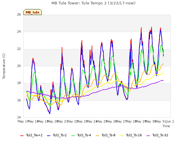Click the yellow Tul2_Ts-16 legend swatch

tap(122, 135)
